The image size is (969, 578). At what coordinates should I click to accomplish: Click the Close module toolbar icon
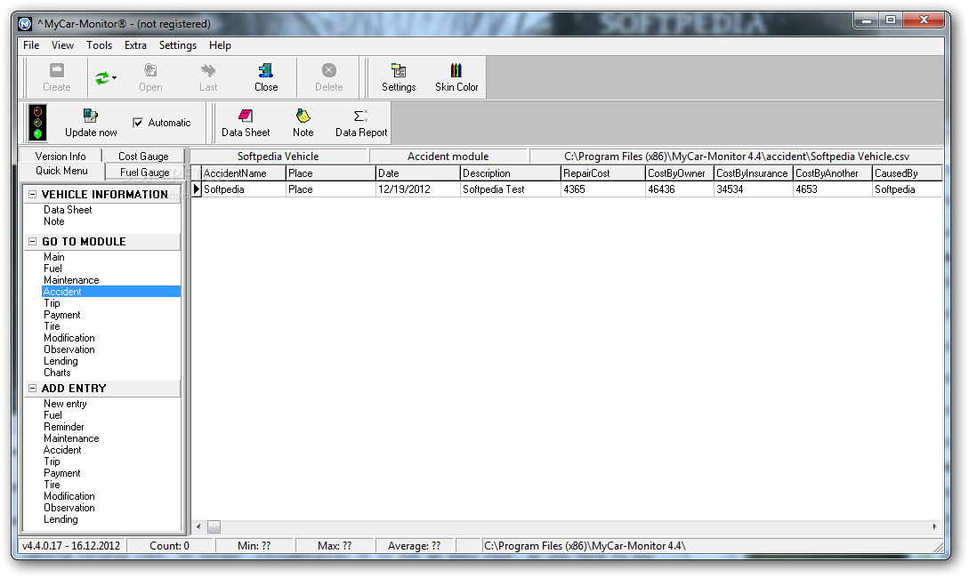(x=266, y=77)
